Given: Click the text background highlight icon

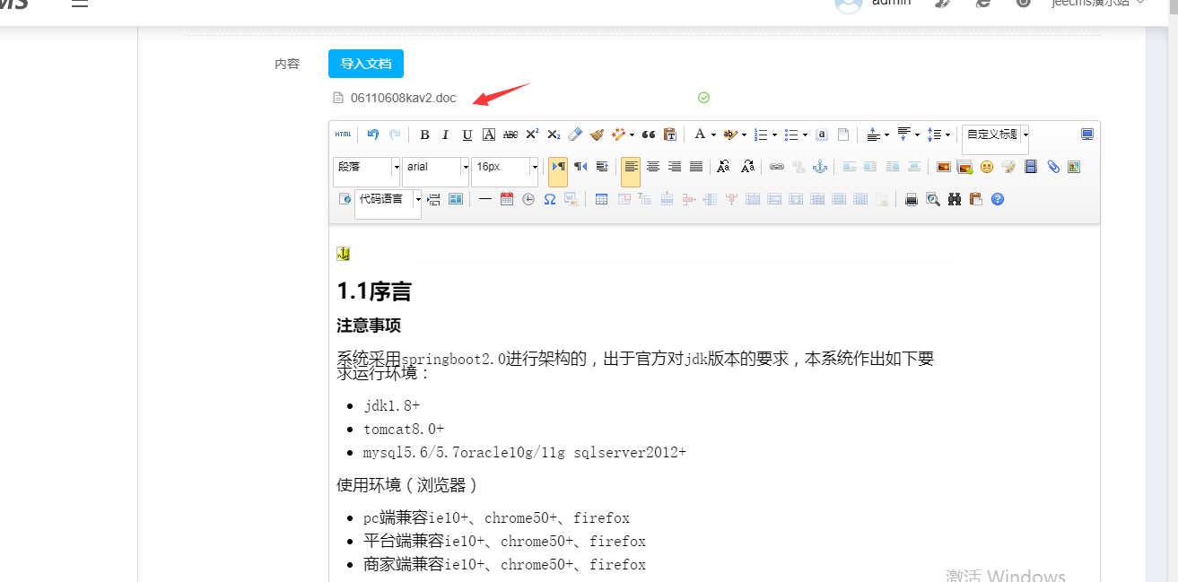Looking at the screenshot, I should tap(730, 135).
